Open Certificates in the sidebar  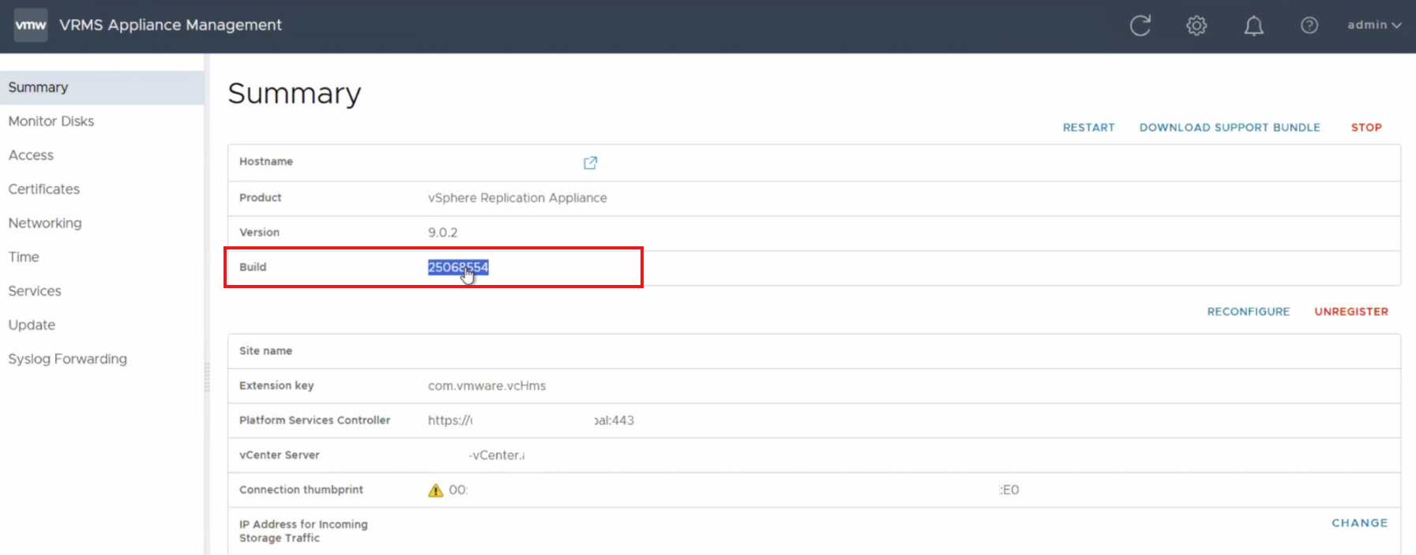coord(44,189)
